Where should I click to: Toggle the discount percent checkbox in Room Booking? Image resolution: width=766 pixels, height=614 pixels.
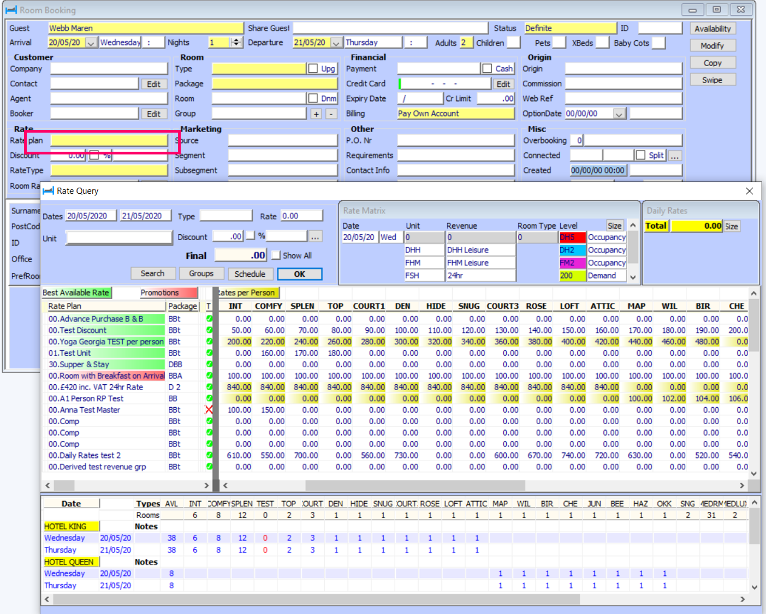click(94, 156)
